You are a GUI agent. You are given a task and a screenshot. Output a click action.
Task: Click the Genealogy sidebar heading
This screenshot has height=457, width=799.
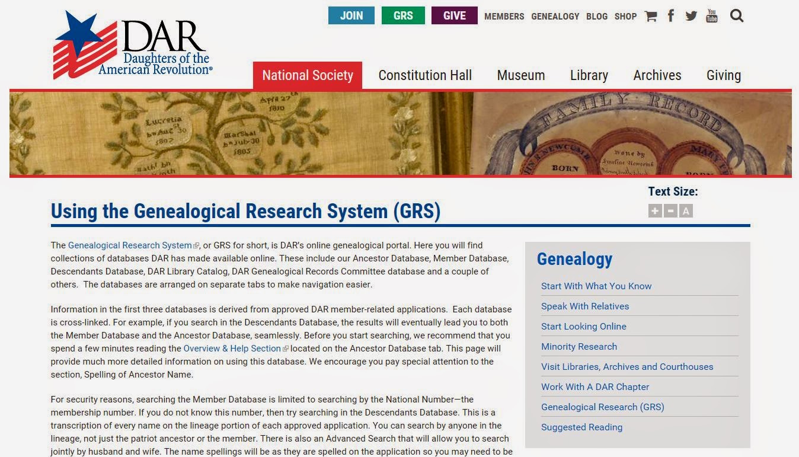point(575,259)
